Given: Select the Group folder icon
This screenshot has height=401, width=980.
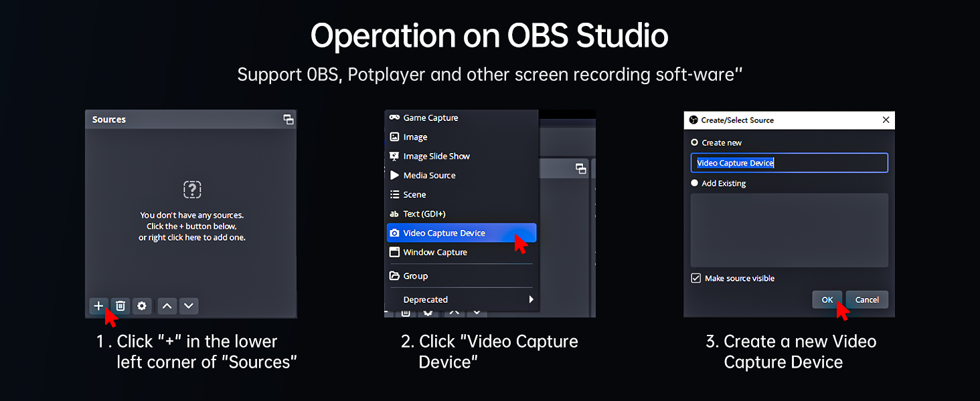Looking at the screenshot, I should click(x=395, y=275).
